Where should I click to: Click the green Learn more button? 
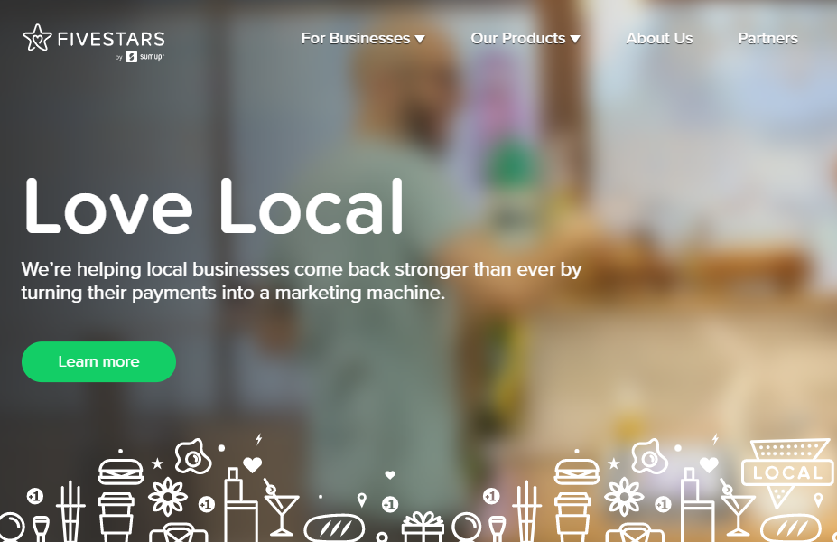98,361
